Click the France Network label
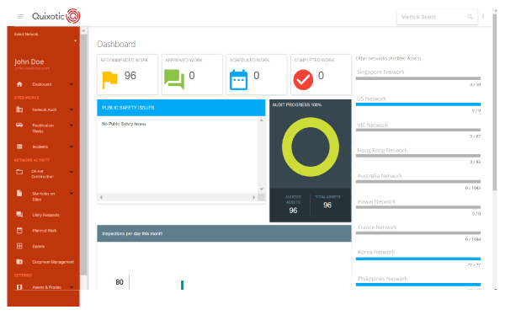The image size is (505, 315). click(x=377, y=227)
